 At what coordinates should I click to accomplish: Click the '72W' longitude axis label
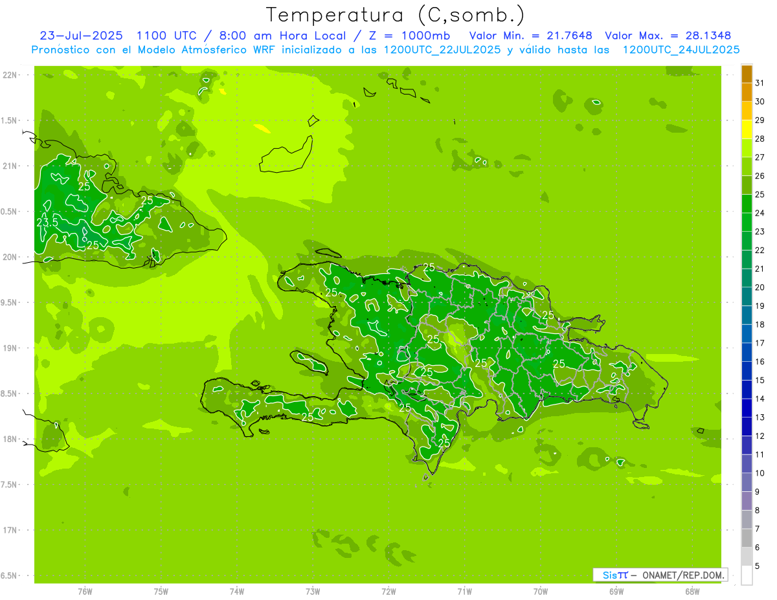(388, 591)
